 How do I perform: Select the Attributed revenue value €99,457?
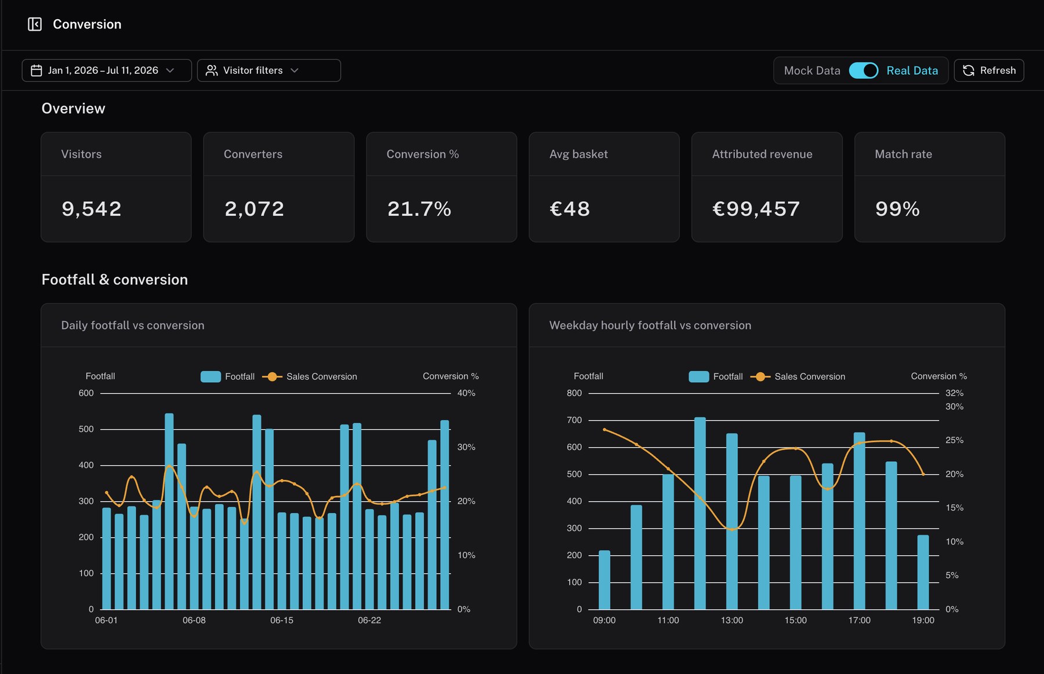click(x=756, y=209)
